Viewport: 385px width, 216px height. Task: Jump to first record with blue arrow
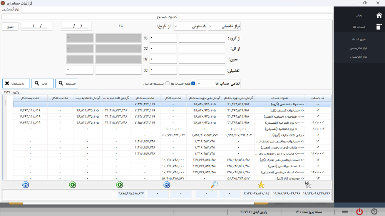click(x=26, y=185)
